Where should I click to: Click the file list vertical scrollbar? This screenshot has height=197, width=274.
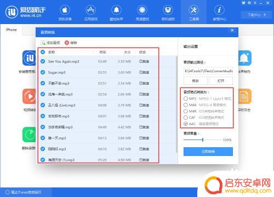click(x=176, y=105)
